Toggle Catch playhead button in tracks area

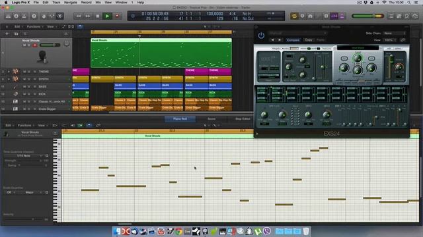pyautogui.click(x=80, y=27)
